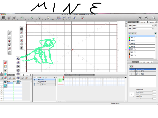Click the green add-layer icon in Timeline toolbar

[39, 77]
